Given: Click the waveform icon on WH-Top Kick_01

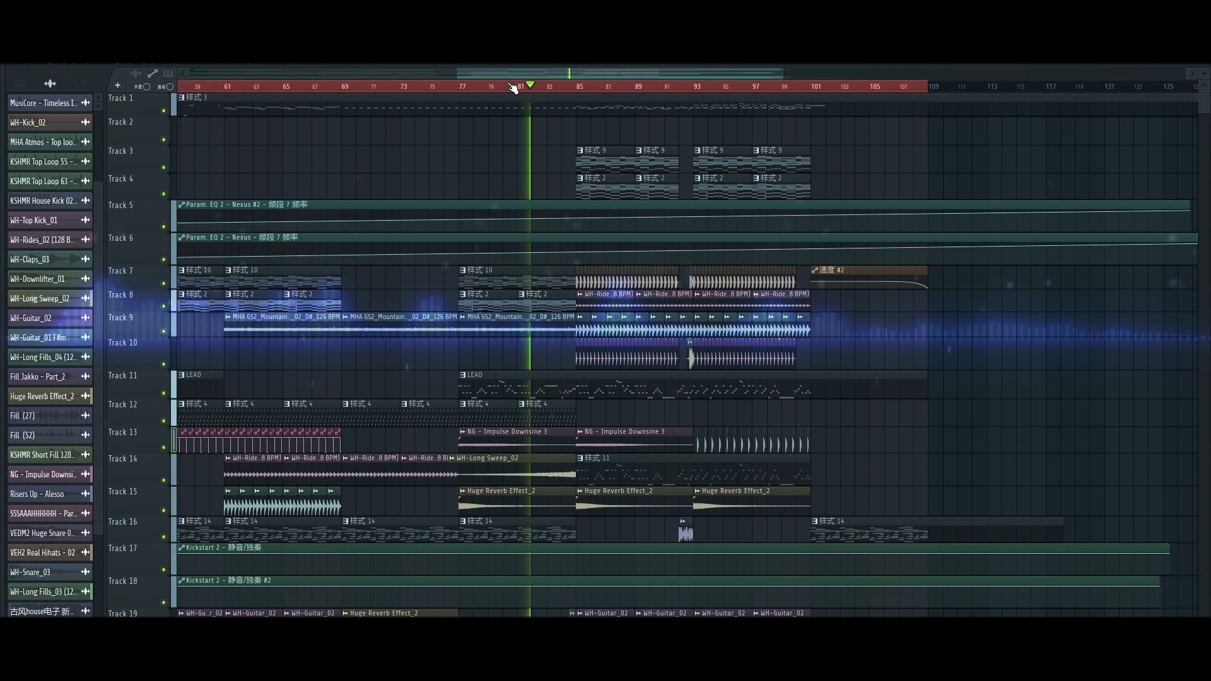Looking at the screenshot, I should coord(85,220).
